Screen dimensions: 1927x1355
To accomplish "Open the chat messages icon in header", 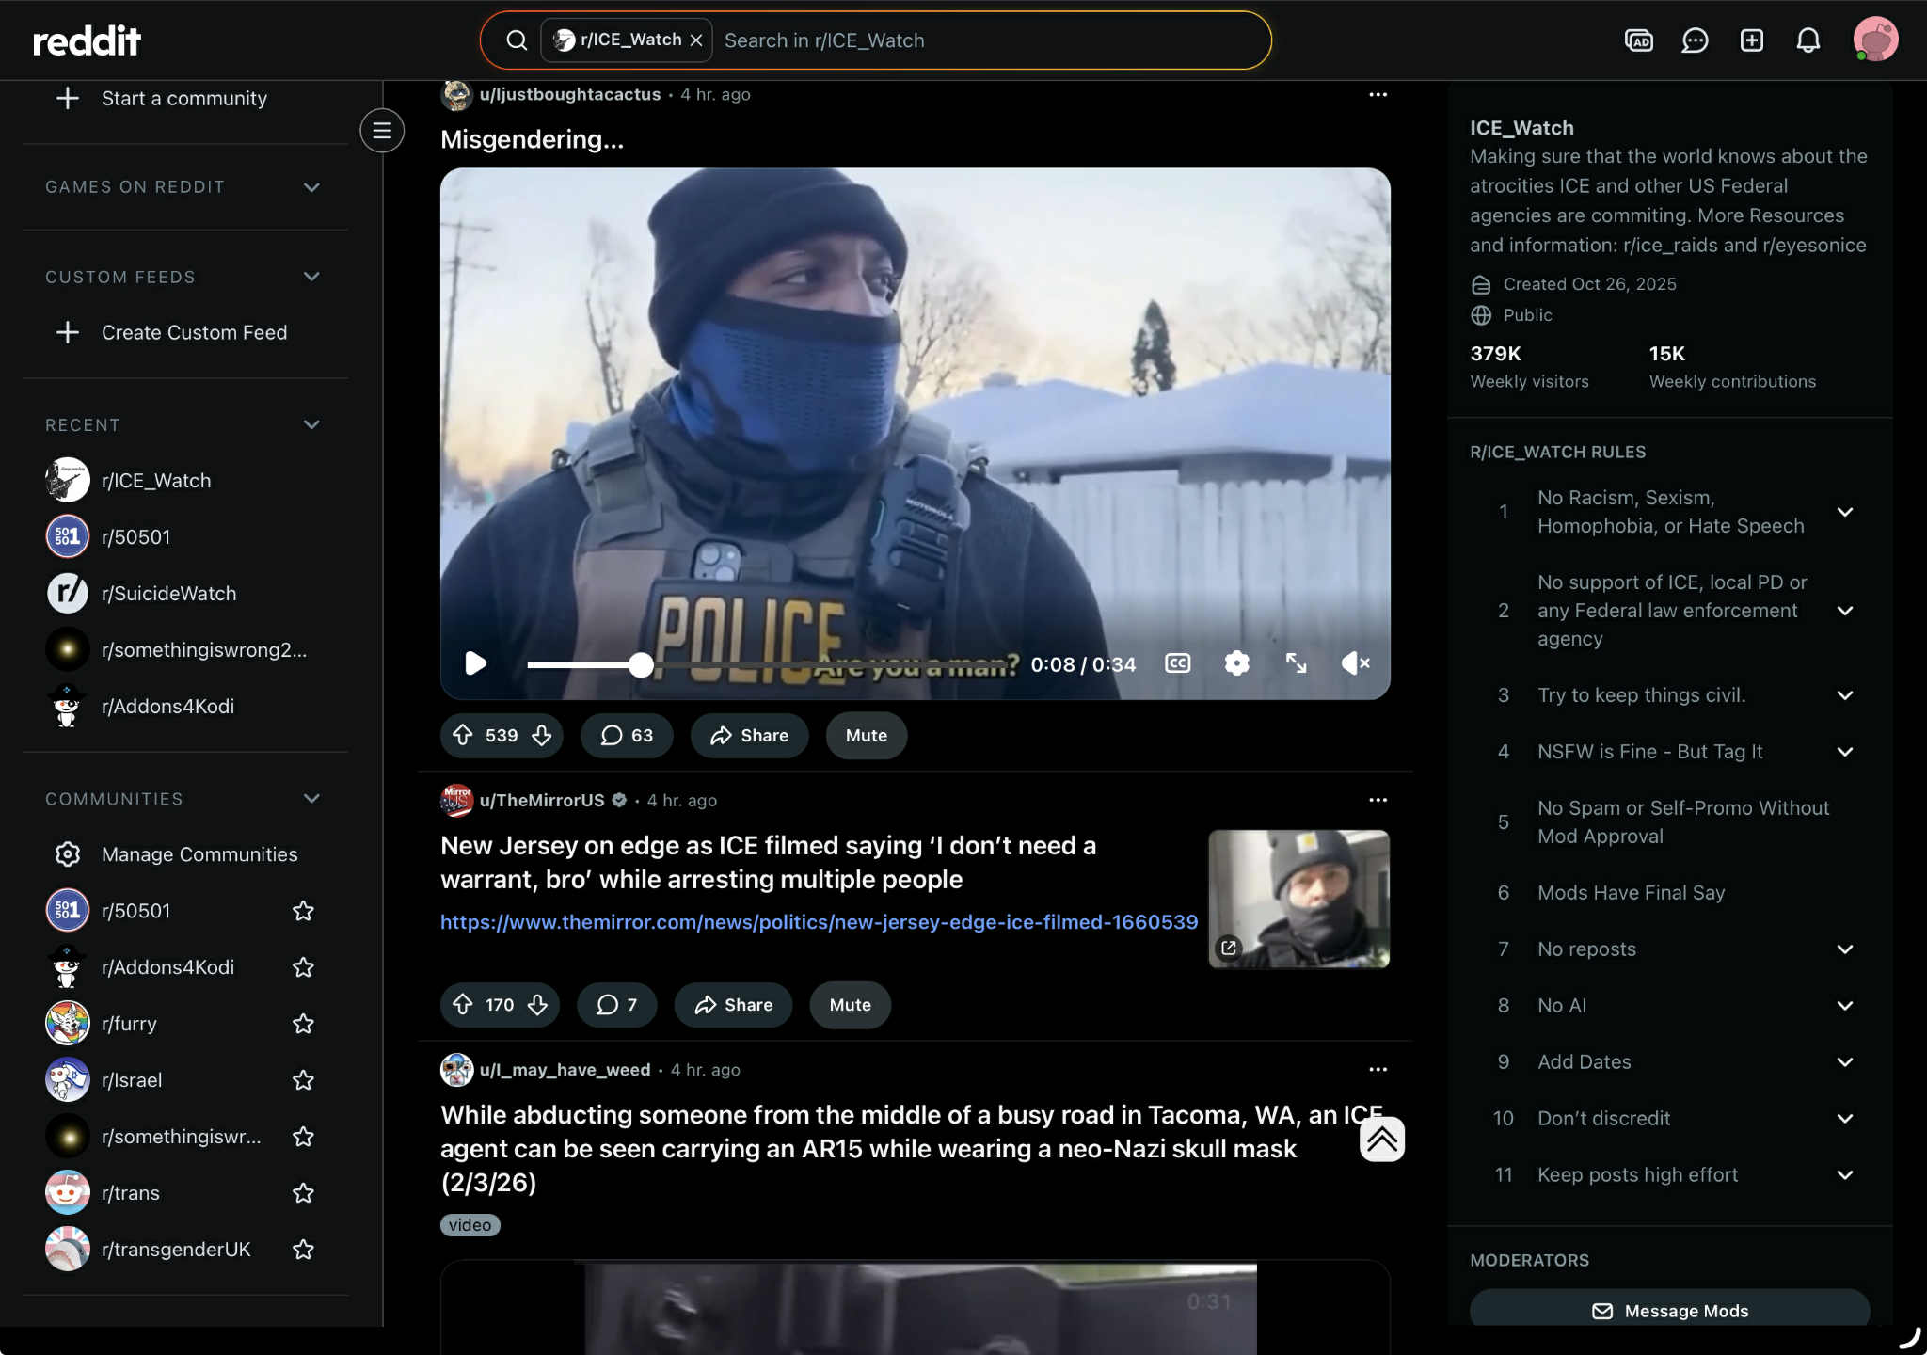I will coord(1695,40).
